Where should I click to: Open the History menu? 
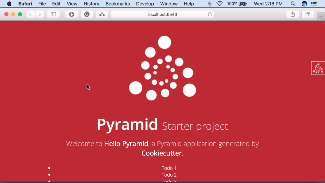tap(91, 4)
